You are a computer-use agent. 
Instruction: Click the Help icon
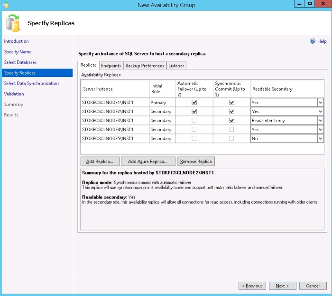coord(313,41)
